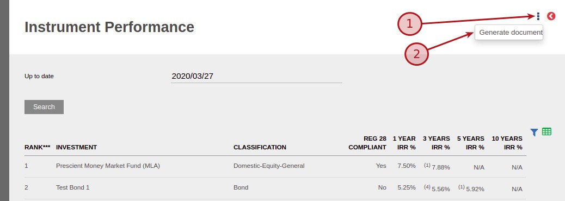Image resolution: width=565 pixels, height=201 pixels.
Task: Sort by REG 28 COMPLIANT header
Action: tap(367, 143)
